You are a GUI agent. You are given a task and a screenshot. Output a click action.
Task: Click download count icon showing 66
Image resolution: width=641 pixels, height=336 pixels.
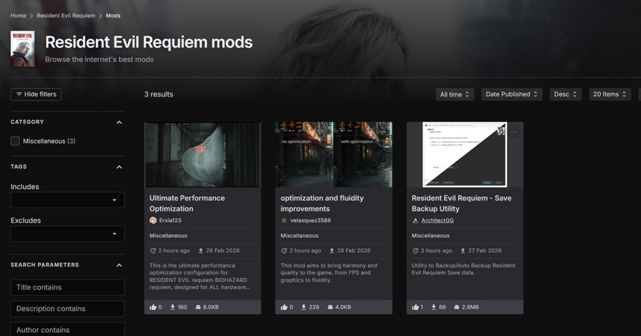(434, 307)
